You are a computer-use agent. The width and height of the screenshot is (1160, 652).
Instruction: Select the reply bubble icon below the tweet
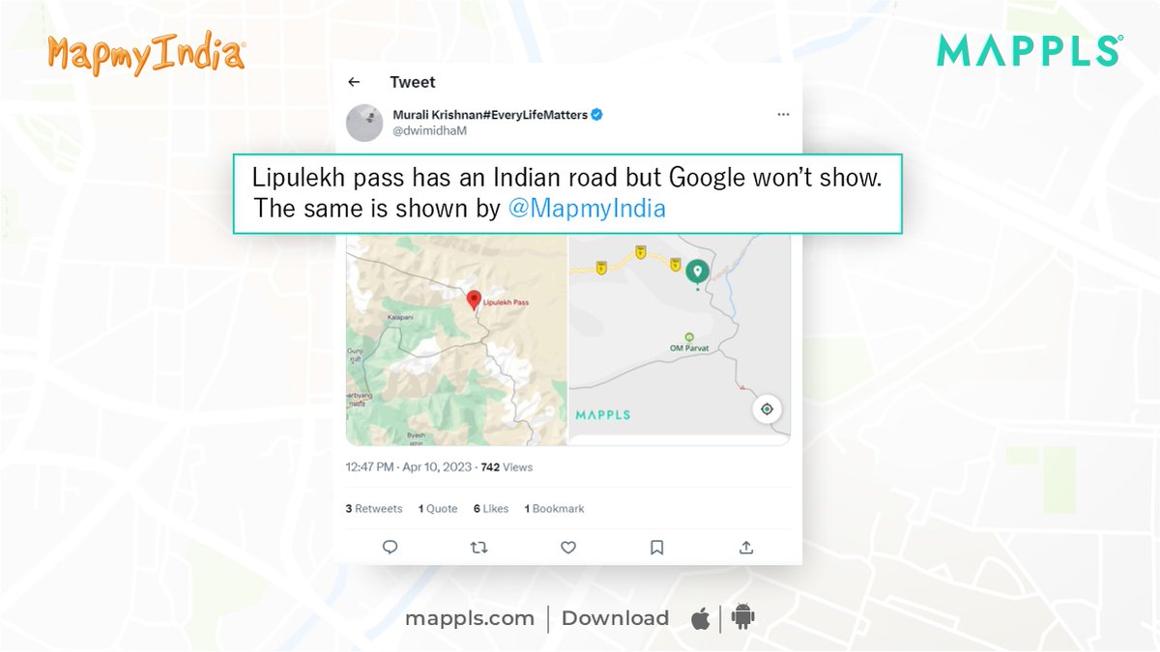click(391, 547)
